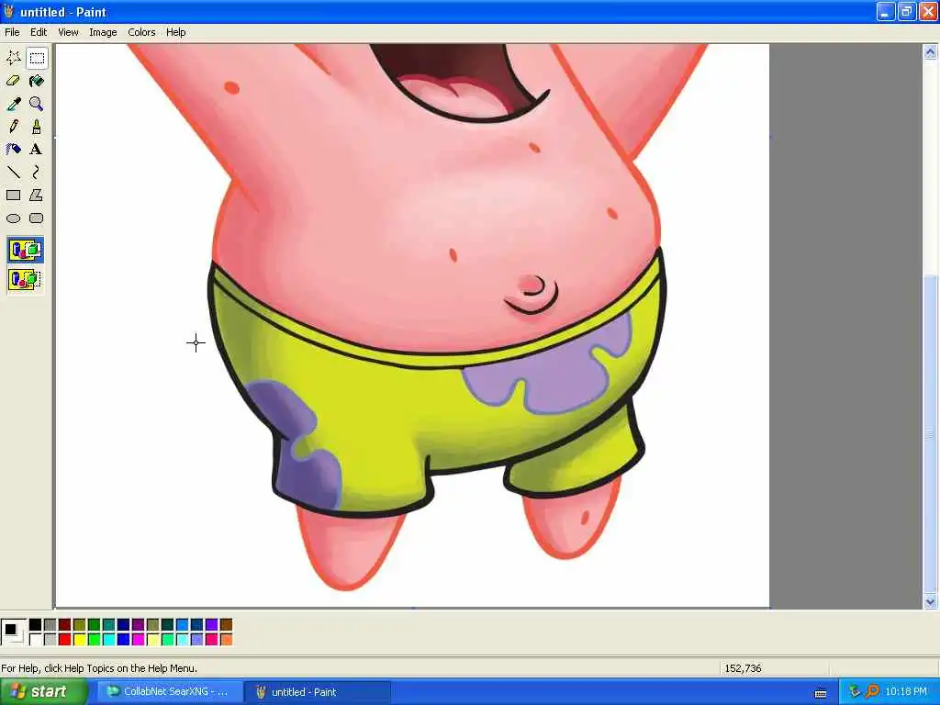Pick the magenta color swatch

point(139,640)
